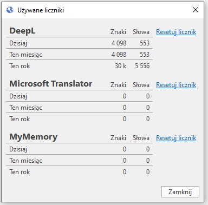
Task: Reset the Microsoft Translator counter link
Action: (x=176, y=85)
